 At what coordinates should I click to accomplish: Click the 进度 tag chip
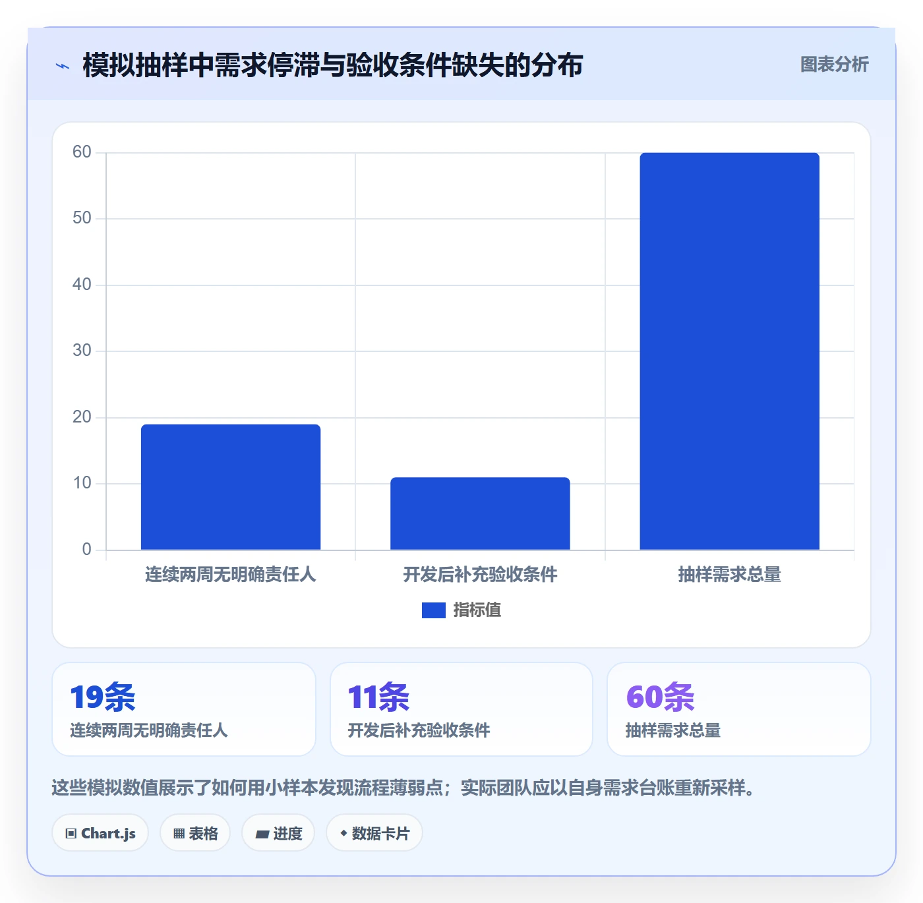[278, 833]
